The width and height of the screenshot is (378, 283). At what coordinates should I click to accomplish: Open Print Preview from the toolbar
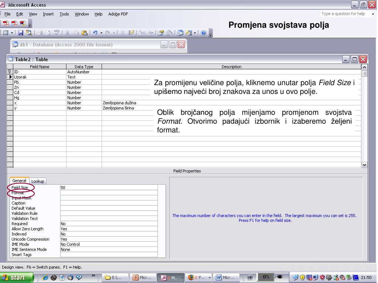click(48, 33)
